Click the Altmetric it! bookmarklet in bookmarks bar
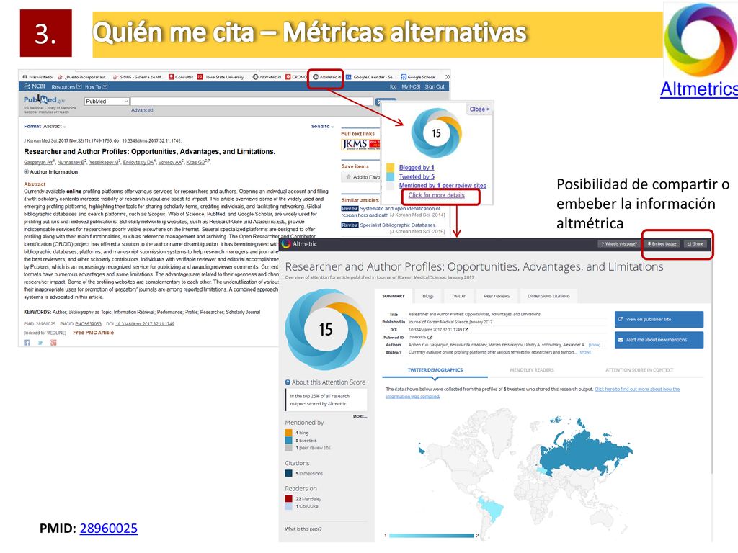Image resolution: width=738 pixels, height=553 pixels. (x=326, y=76)
